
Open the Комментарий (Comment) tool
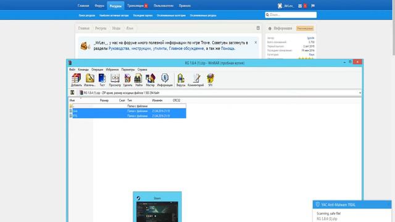coord(196,80)
